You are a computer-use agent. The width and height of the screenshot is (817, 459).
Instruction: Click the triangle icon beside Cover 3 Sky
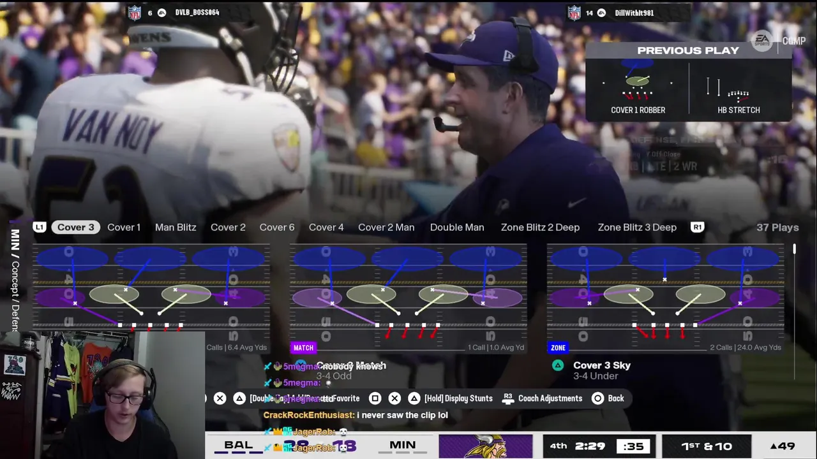(558, 365)
